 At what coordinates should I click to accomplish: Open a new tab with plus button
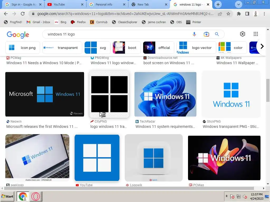pyautogui.click(x=218, y=4)
